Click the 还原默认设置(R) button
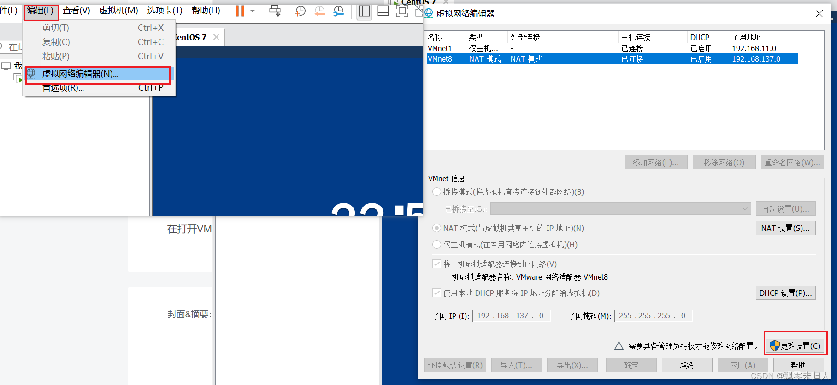The width and height of the screenshot is (837, 385). [455, 365]
